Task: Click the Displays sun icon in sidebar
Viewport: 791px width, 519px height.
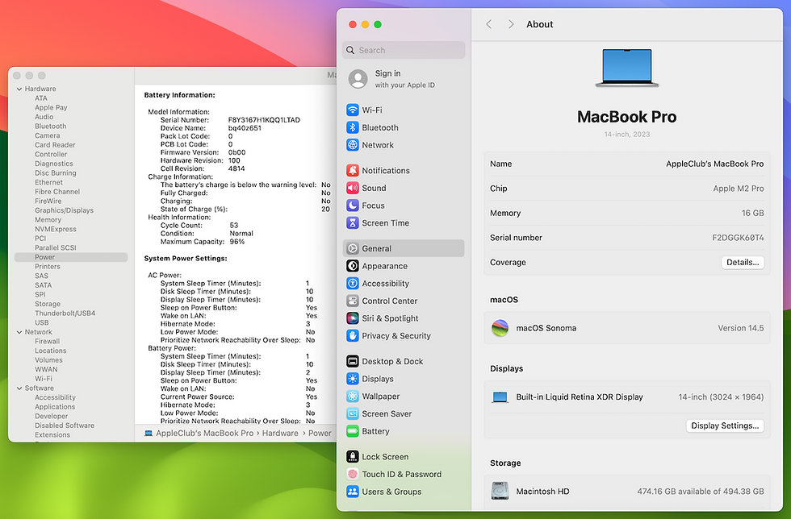Action: pos(353,379)
